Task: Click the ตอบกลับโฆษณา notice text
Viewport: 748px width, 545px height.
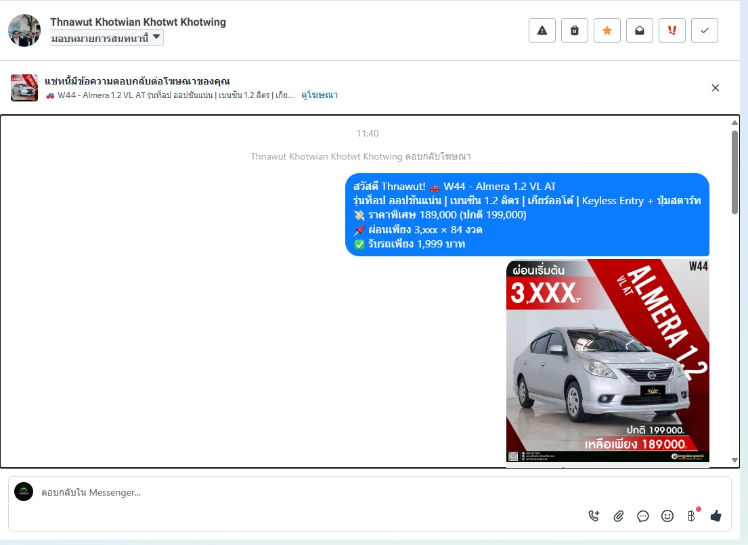Action: pyautogui.click(x=360, y=156)
